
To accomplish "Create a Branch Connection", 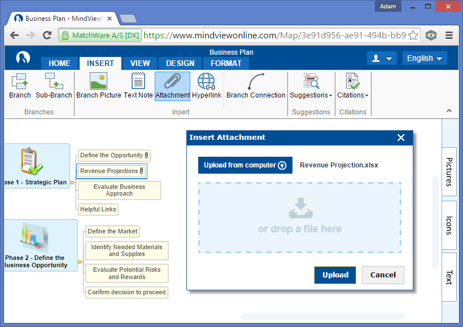I will tap(256, 86).
